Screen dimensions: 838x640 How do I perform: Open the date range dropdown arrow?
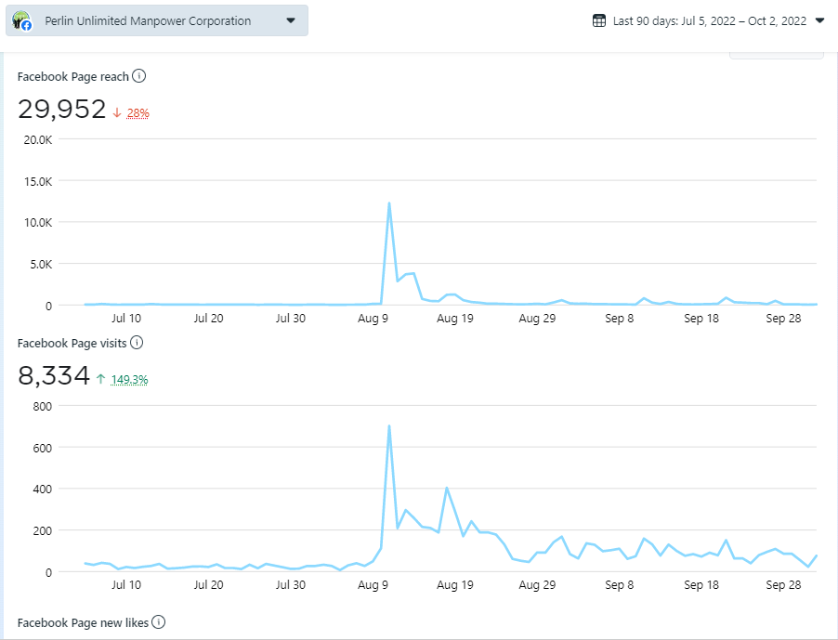point(818,20)
